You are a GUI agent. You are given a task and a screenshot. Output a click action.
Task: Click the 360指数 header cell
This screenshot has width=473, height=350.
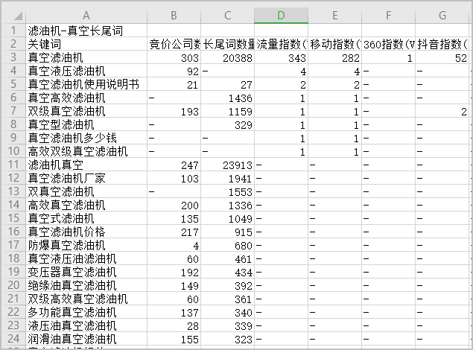tap(389, 44)
